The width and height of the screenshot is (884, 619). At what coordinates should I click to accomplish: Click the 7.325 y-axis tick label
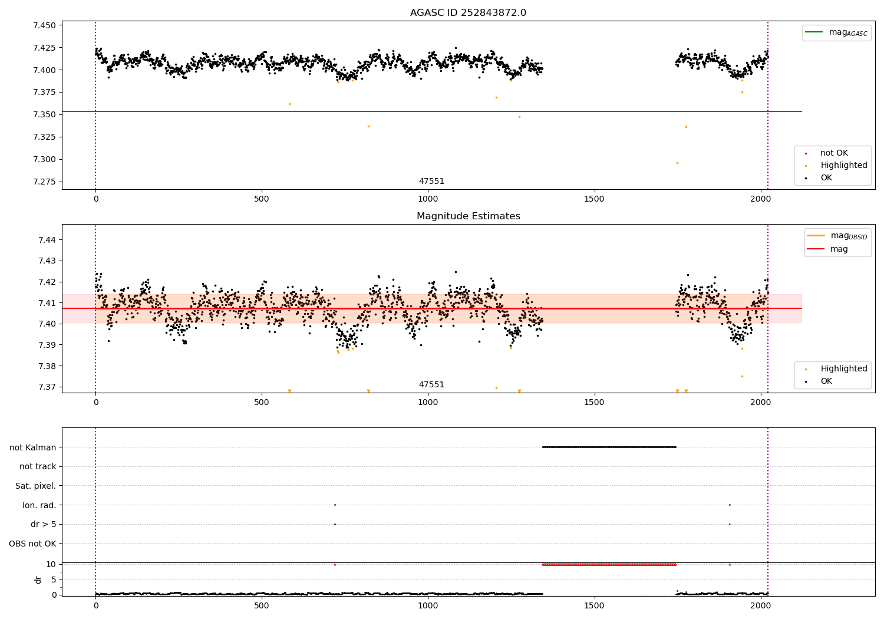[44, 137]
